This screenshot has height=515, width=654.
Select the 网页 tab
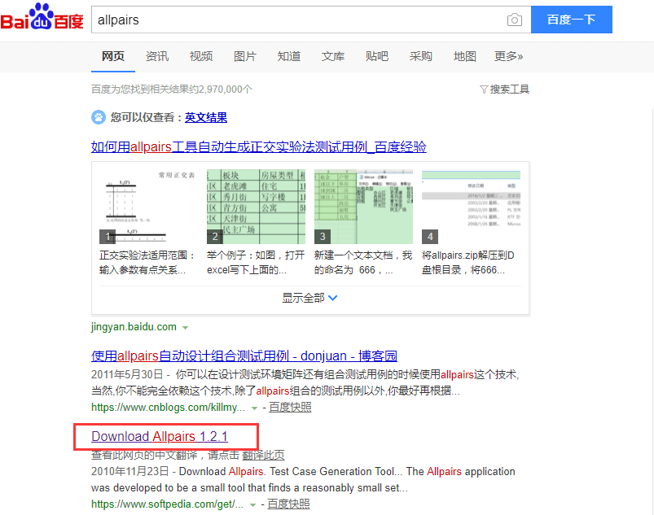(113, 56)
